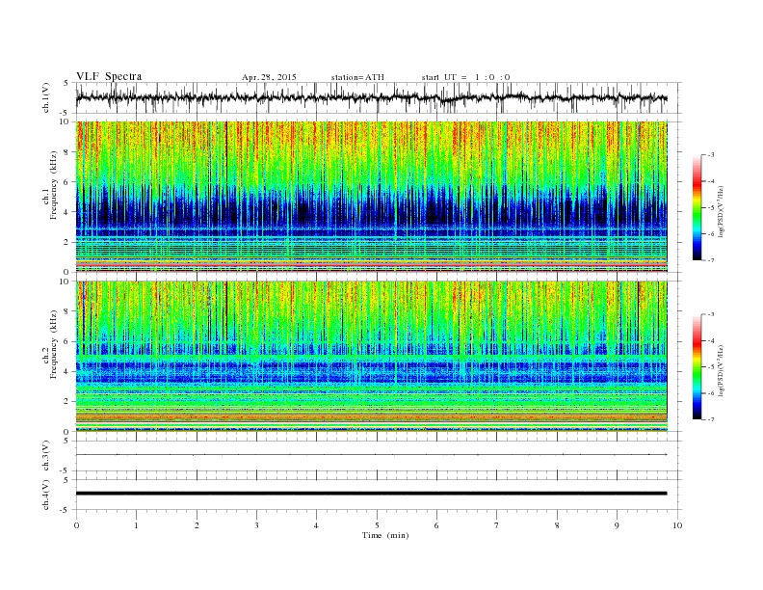The image size is (763, 590).
Task: Click the ch.4(V) axis label
Action: 46,495
